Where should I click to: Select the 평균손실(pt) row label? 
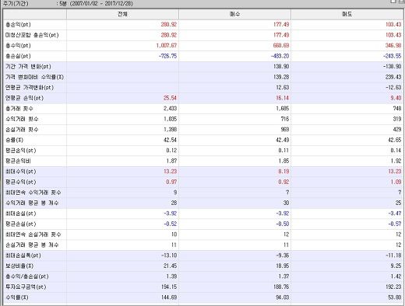pos(21,224)
